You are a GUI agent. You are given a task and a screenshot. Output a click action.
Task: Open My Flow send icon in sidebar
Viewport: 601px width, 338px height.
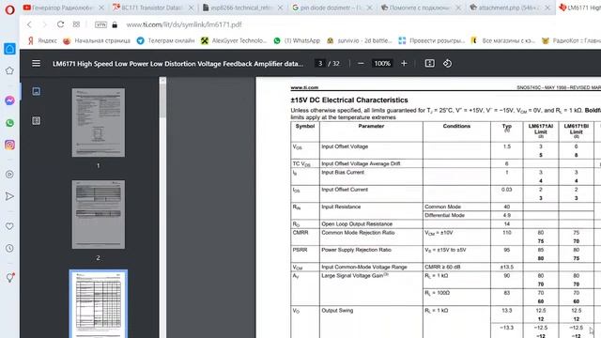[x=9, y=196]
